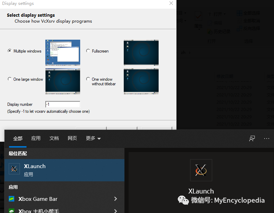Click the XLaunch icon in best match
Viewport: 274px width, 213px height.
pyautogui.click(x=14, y=169)
